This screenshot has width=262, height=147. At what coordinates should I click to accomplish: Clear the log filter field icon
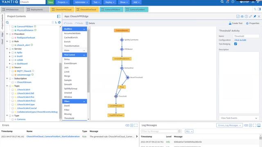(179, 131)
